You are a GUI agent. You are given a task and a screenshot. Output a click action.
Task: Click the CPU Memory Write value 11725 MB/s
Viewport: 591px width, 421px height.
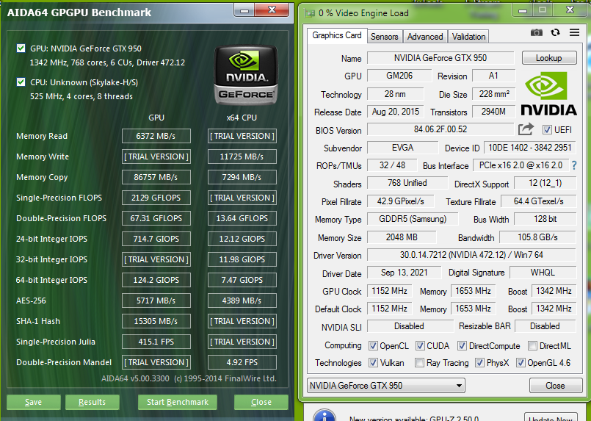(242, 156)
